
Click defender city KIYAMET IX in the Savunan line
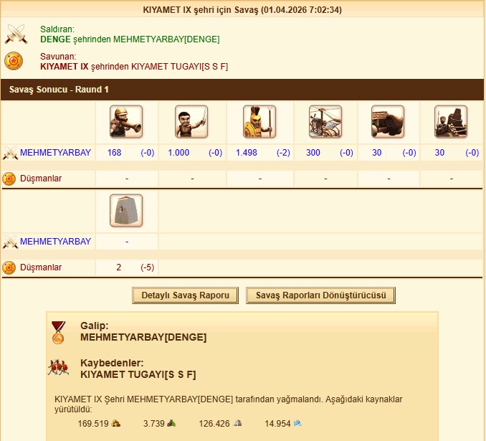65,67
